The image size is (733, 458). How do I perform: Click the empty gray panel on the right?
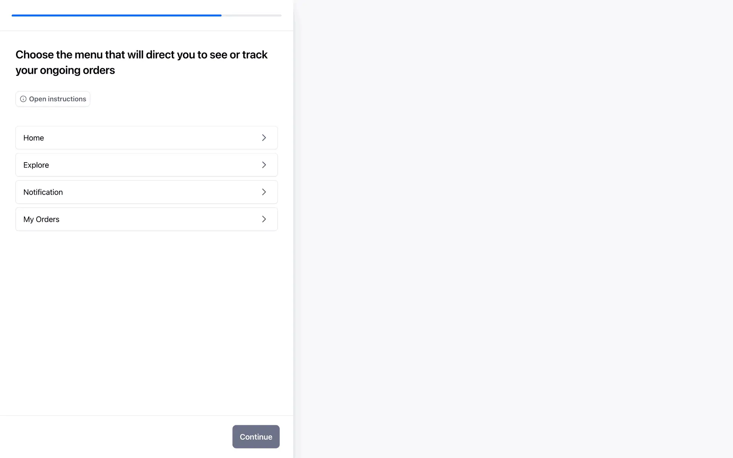pos(513,229)
